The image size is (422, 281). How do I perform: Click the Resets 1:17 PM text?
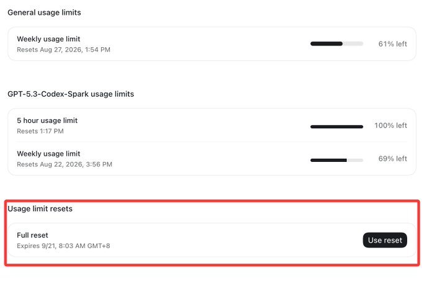pos(40,132)
